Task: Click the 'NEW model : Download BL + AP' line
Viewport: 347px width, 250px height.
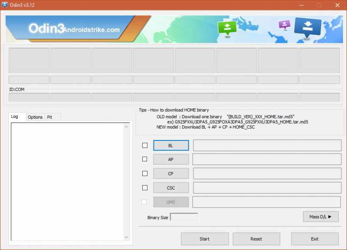Action: [x=206, y=127]
